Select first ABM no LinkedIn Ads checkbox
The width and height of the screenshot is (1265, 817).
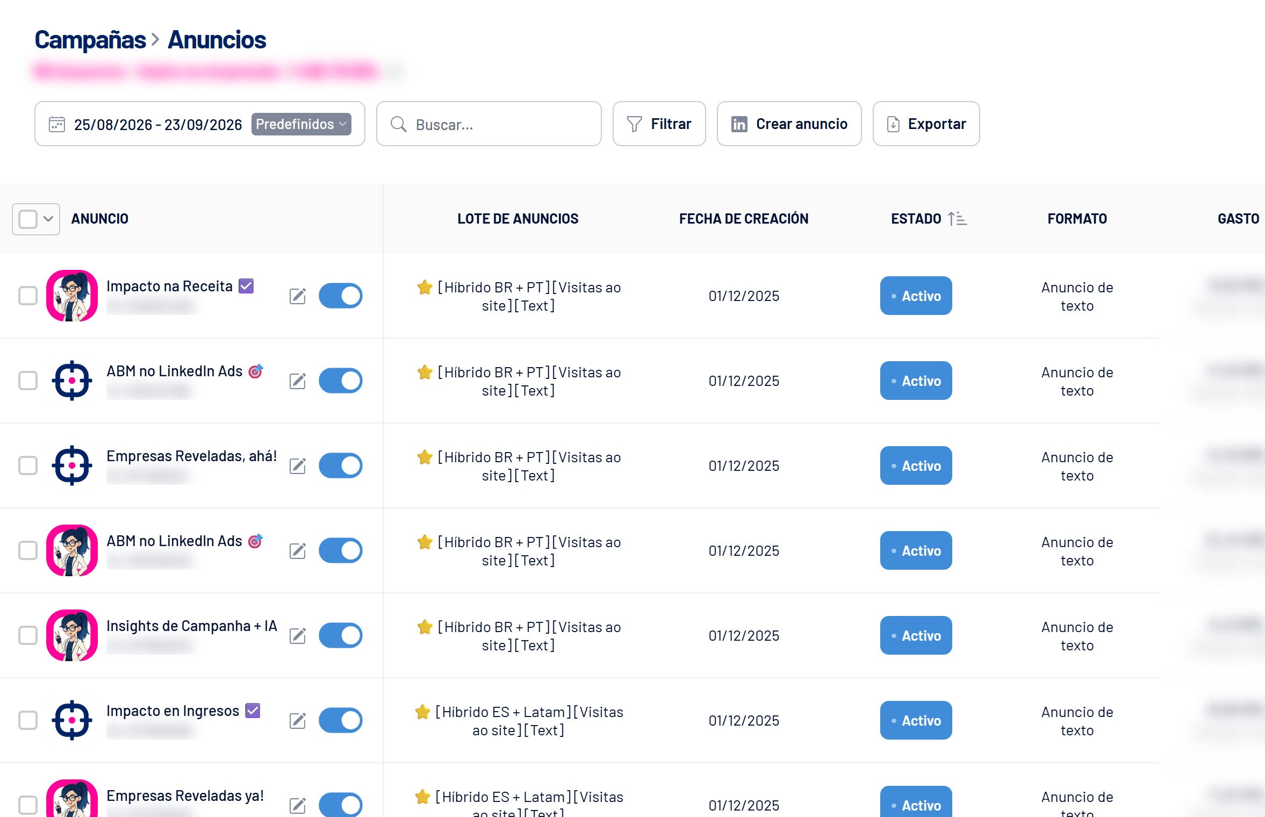coord(28,381)
